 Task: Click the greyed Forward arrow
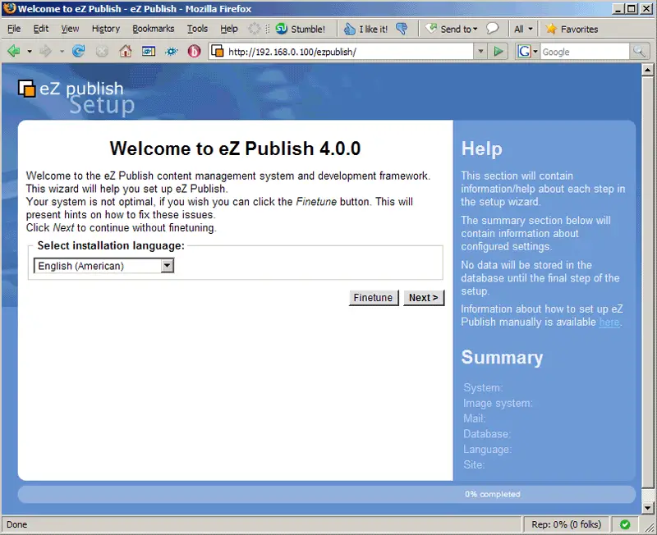click(45, 52)
